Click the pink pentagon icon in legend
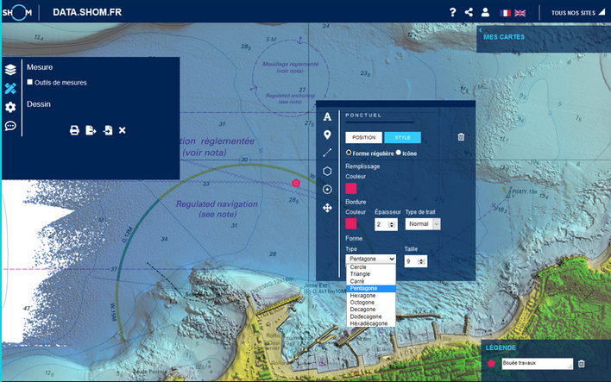Viewport: 611px width, 382px height. point(491,363)
